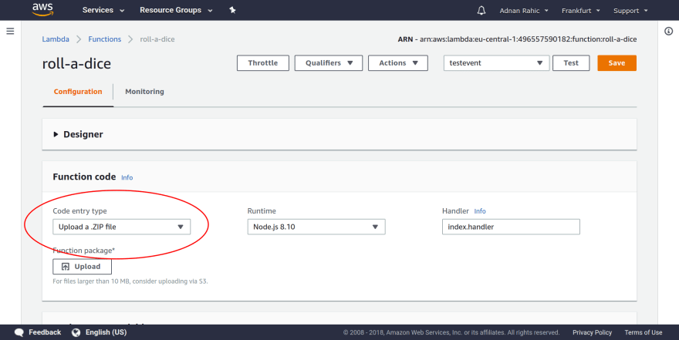679x340 pixels.
Task: Click the index.handler input field
Action: click(511, 227)
